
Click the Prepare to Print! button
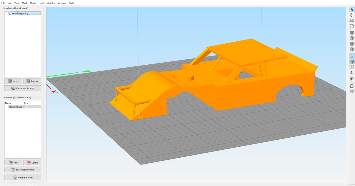coord(23,177)
